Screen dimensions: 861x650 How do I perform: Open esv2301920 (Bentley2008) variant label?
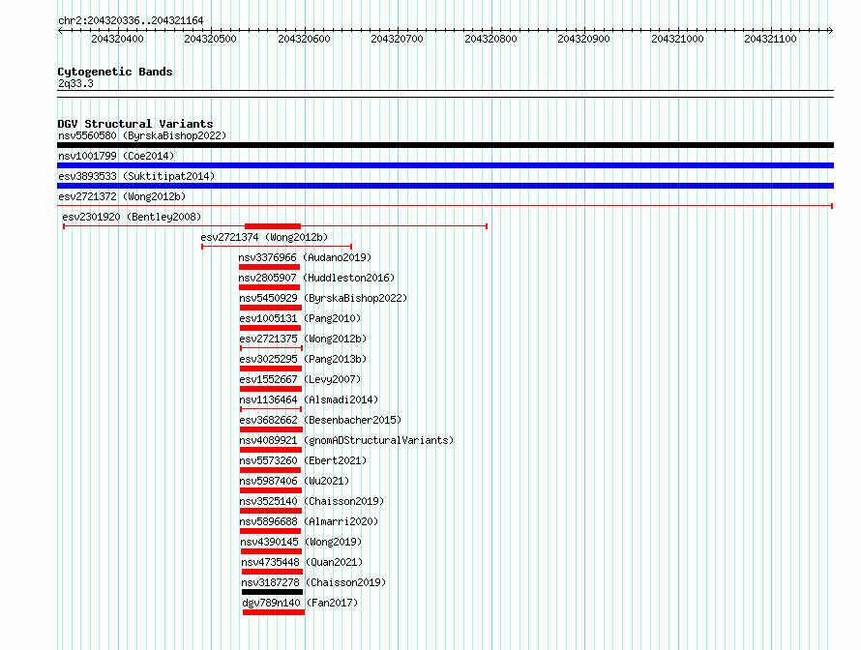click(132, 217)
